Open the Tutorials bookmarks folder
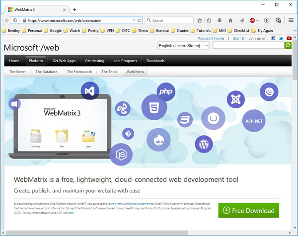298x236 pixels. [201, 30]
